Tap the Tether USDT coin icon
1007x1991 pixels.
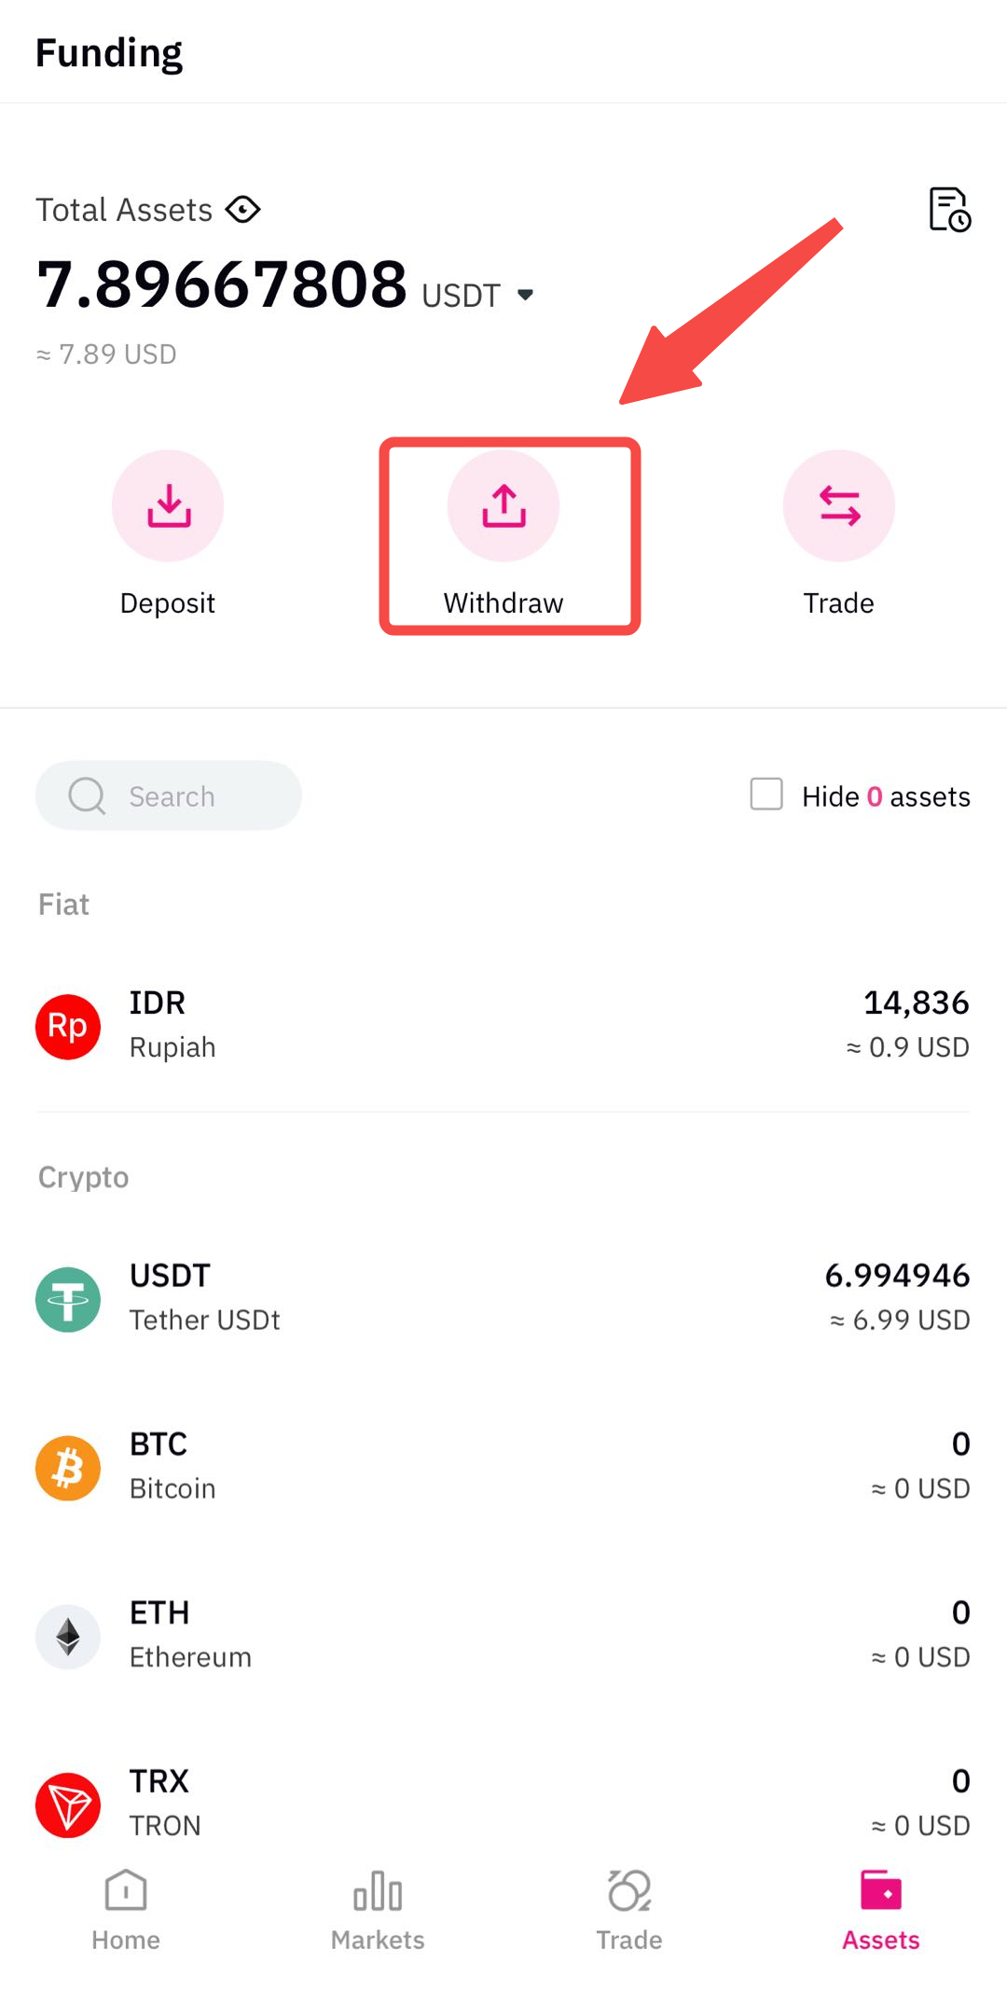(x=68, y=1299)
